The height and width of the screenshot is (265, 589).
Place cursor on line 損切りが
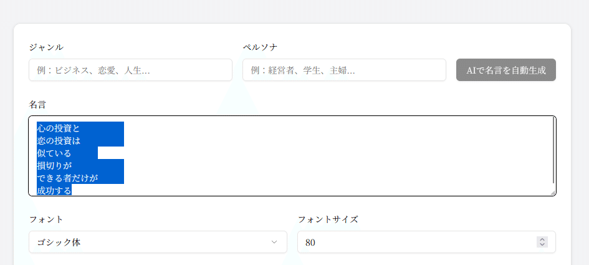coord(54,165)
